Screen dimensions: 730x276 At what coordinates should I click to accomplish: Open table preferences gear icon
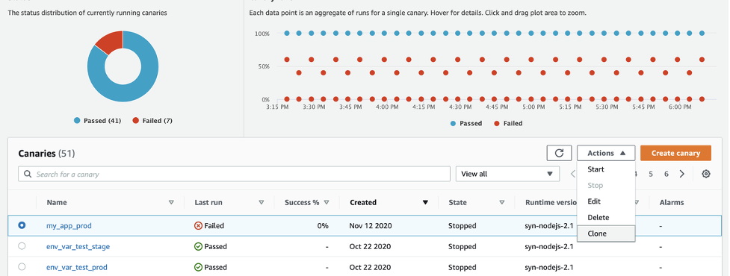pos(706,174)
